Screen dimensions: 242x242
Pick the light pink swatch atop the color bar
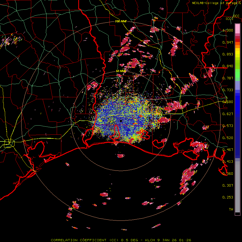pos(237,29)
